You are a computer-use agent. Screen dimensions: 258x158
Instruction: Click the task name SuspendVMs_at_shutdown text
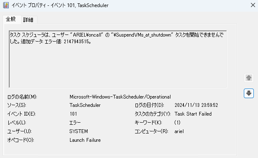(x=143, y=35)
